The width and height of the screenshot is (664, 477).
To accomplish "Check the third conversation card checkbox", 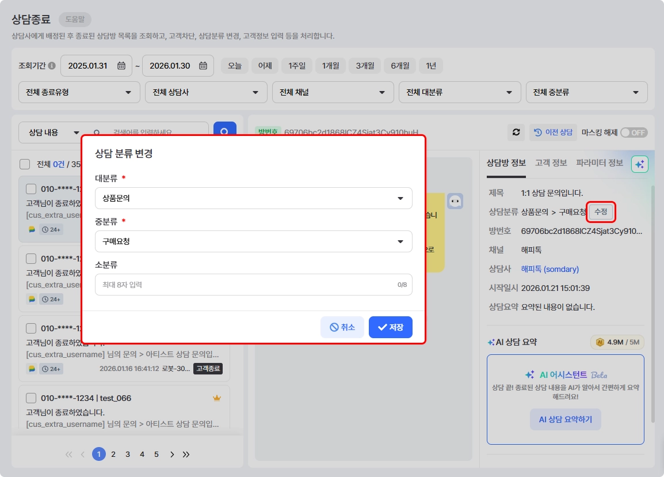I will pos(31,328).
